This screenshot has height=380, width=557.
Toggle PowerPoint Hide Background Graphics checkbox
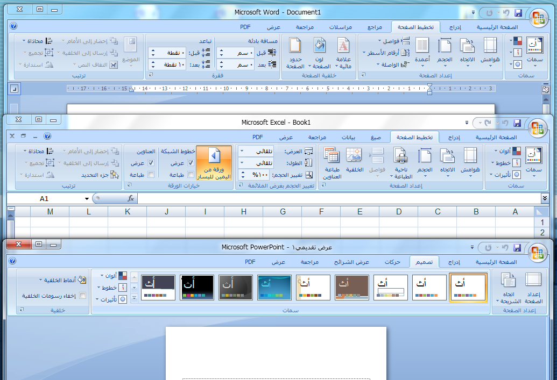click(83, 296)
